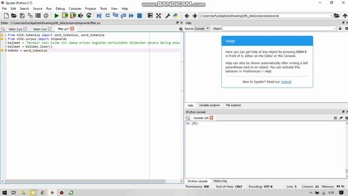The image size is (348, 196).
Task: Open the Windows Start menu
Action: pos(4,193)
